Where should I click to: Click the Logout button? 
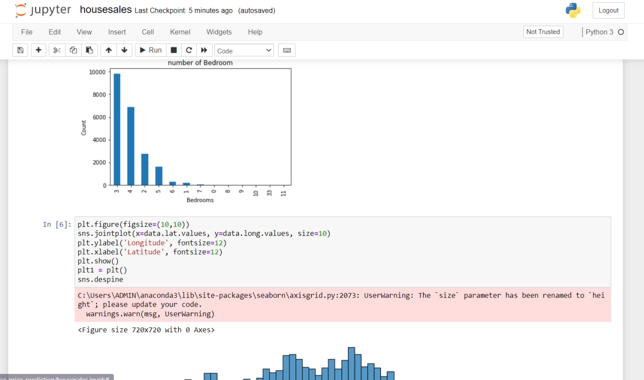[608, 11]
